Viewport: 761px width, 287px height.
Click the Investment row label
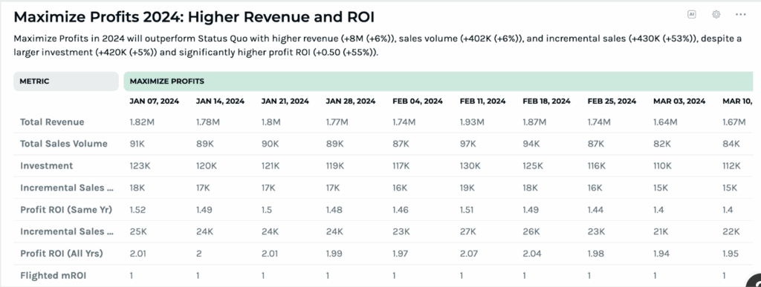[47, 165]
